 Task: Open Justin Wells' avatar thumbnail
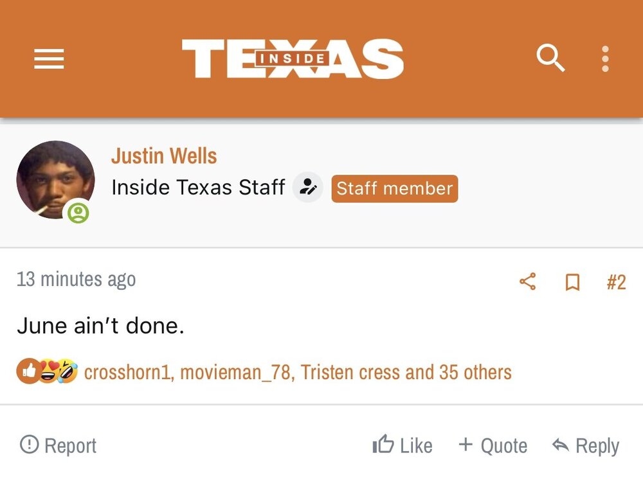[x=55, y=180]
